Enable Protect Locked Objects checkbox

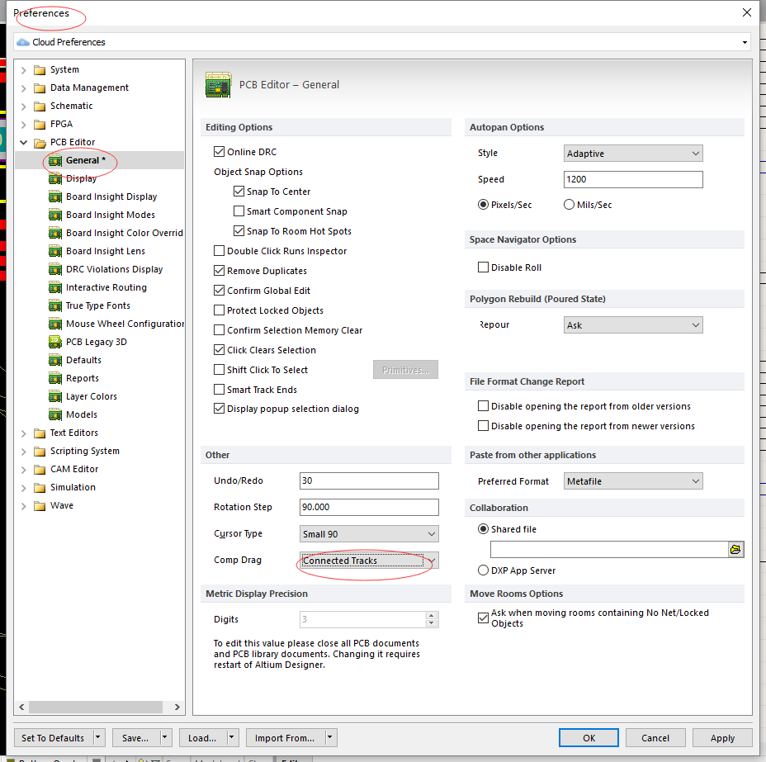click(x=220, y=310)
